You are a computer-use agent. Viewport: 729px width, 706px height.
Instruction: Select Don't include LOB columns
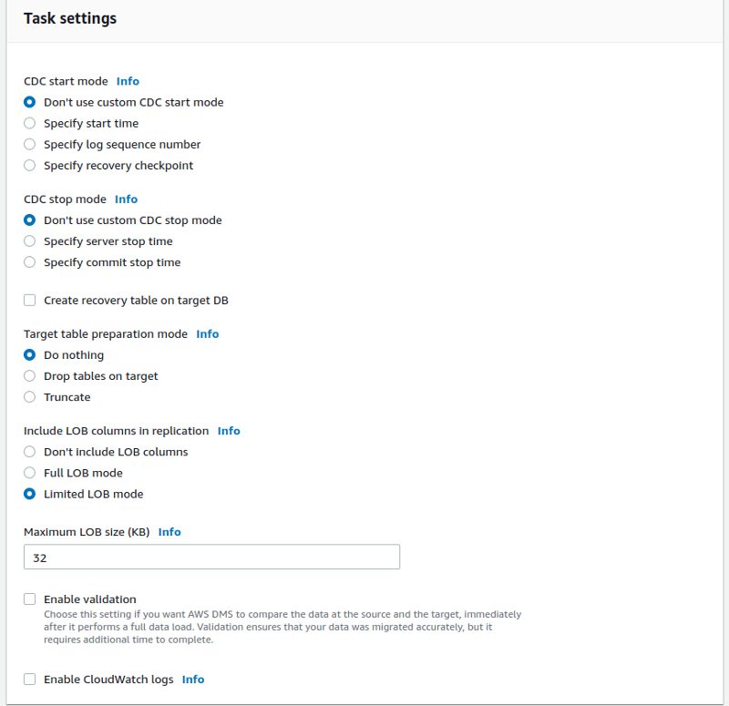[29, 451]
